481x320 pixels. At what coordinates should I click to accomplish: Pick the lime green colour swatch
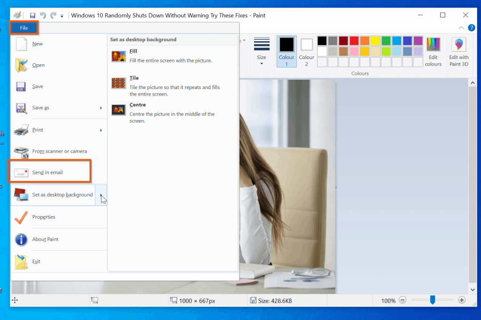point(386,52)
